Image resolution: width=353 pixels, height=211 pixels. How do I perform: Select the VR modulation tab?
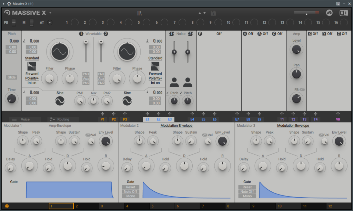tap(338, 119)
